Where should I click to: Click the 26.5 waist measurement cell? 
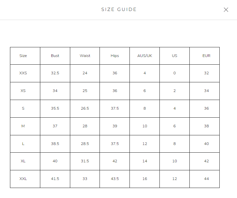85,108
